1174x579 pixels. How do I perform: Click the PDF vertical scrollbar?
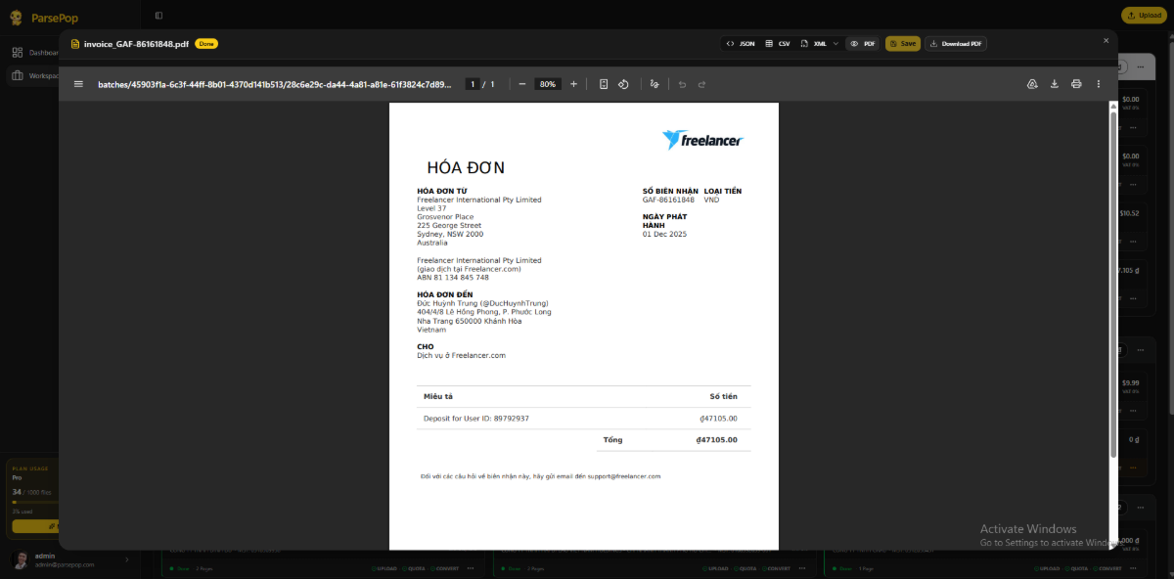pos(1113,284)
